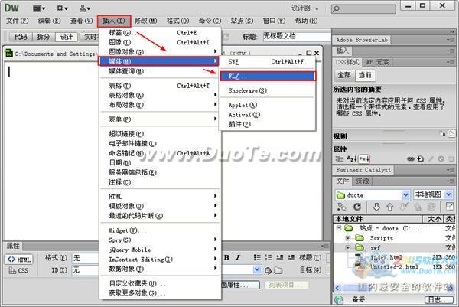The height and width of the screenshot is (307, 459).
Task: Open the Business Catalyst panel tab
Action: (363, 170)
